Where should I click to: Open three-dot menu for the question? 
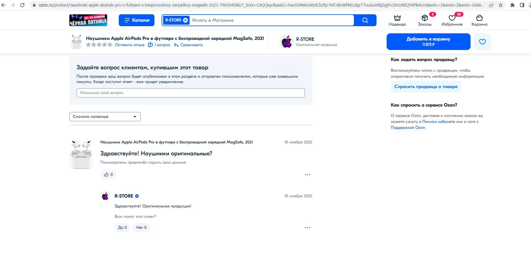coord(307,175)
